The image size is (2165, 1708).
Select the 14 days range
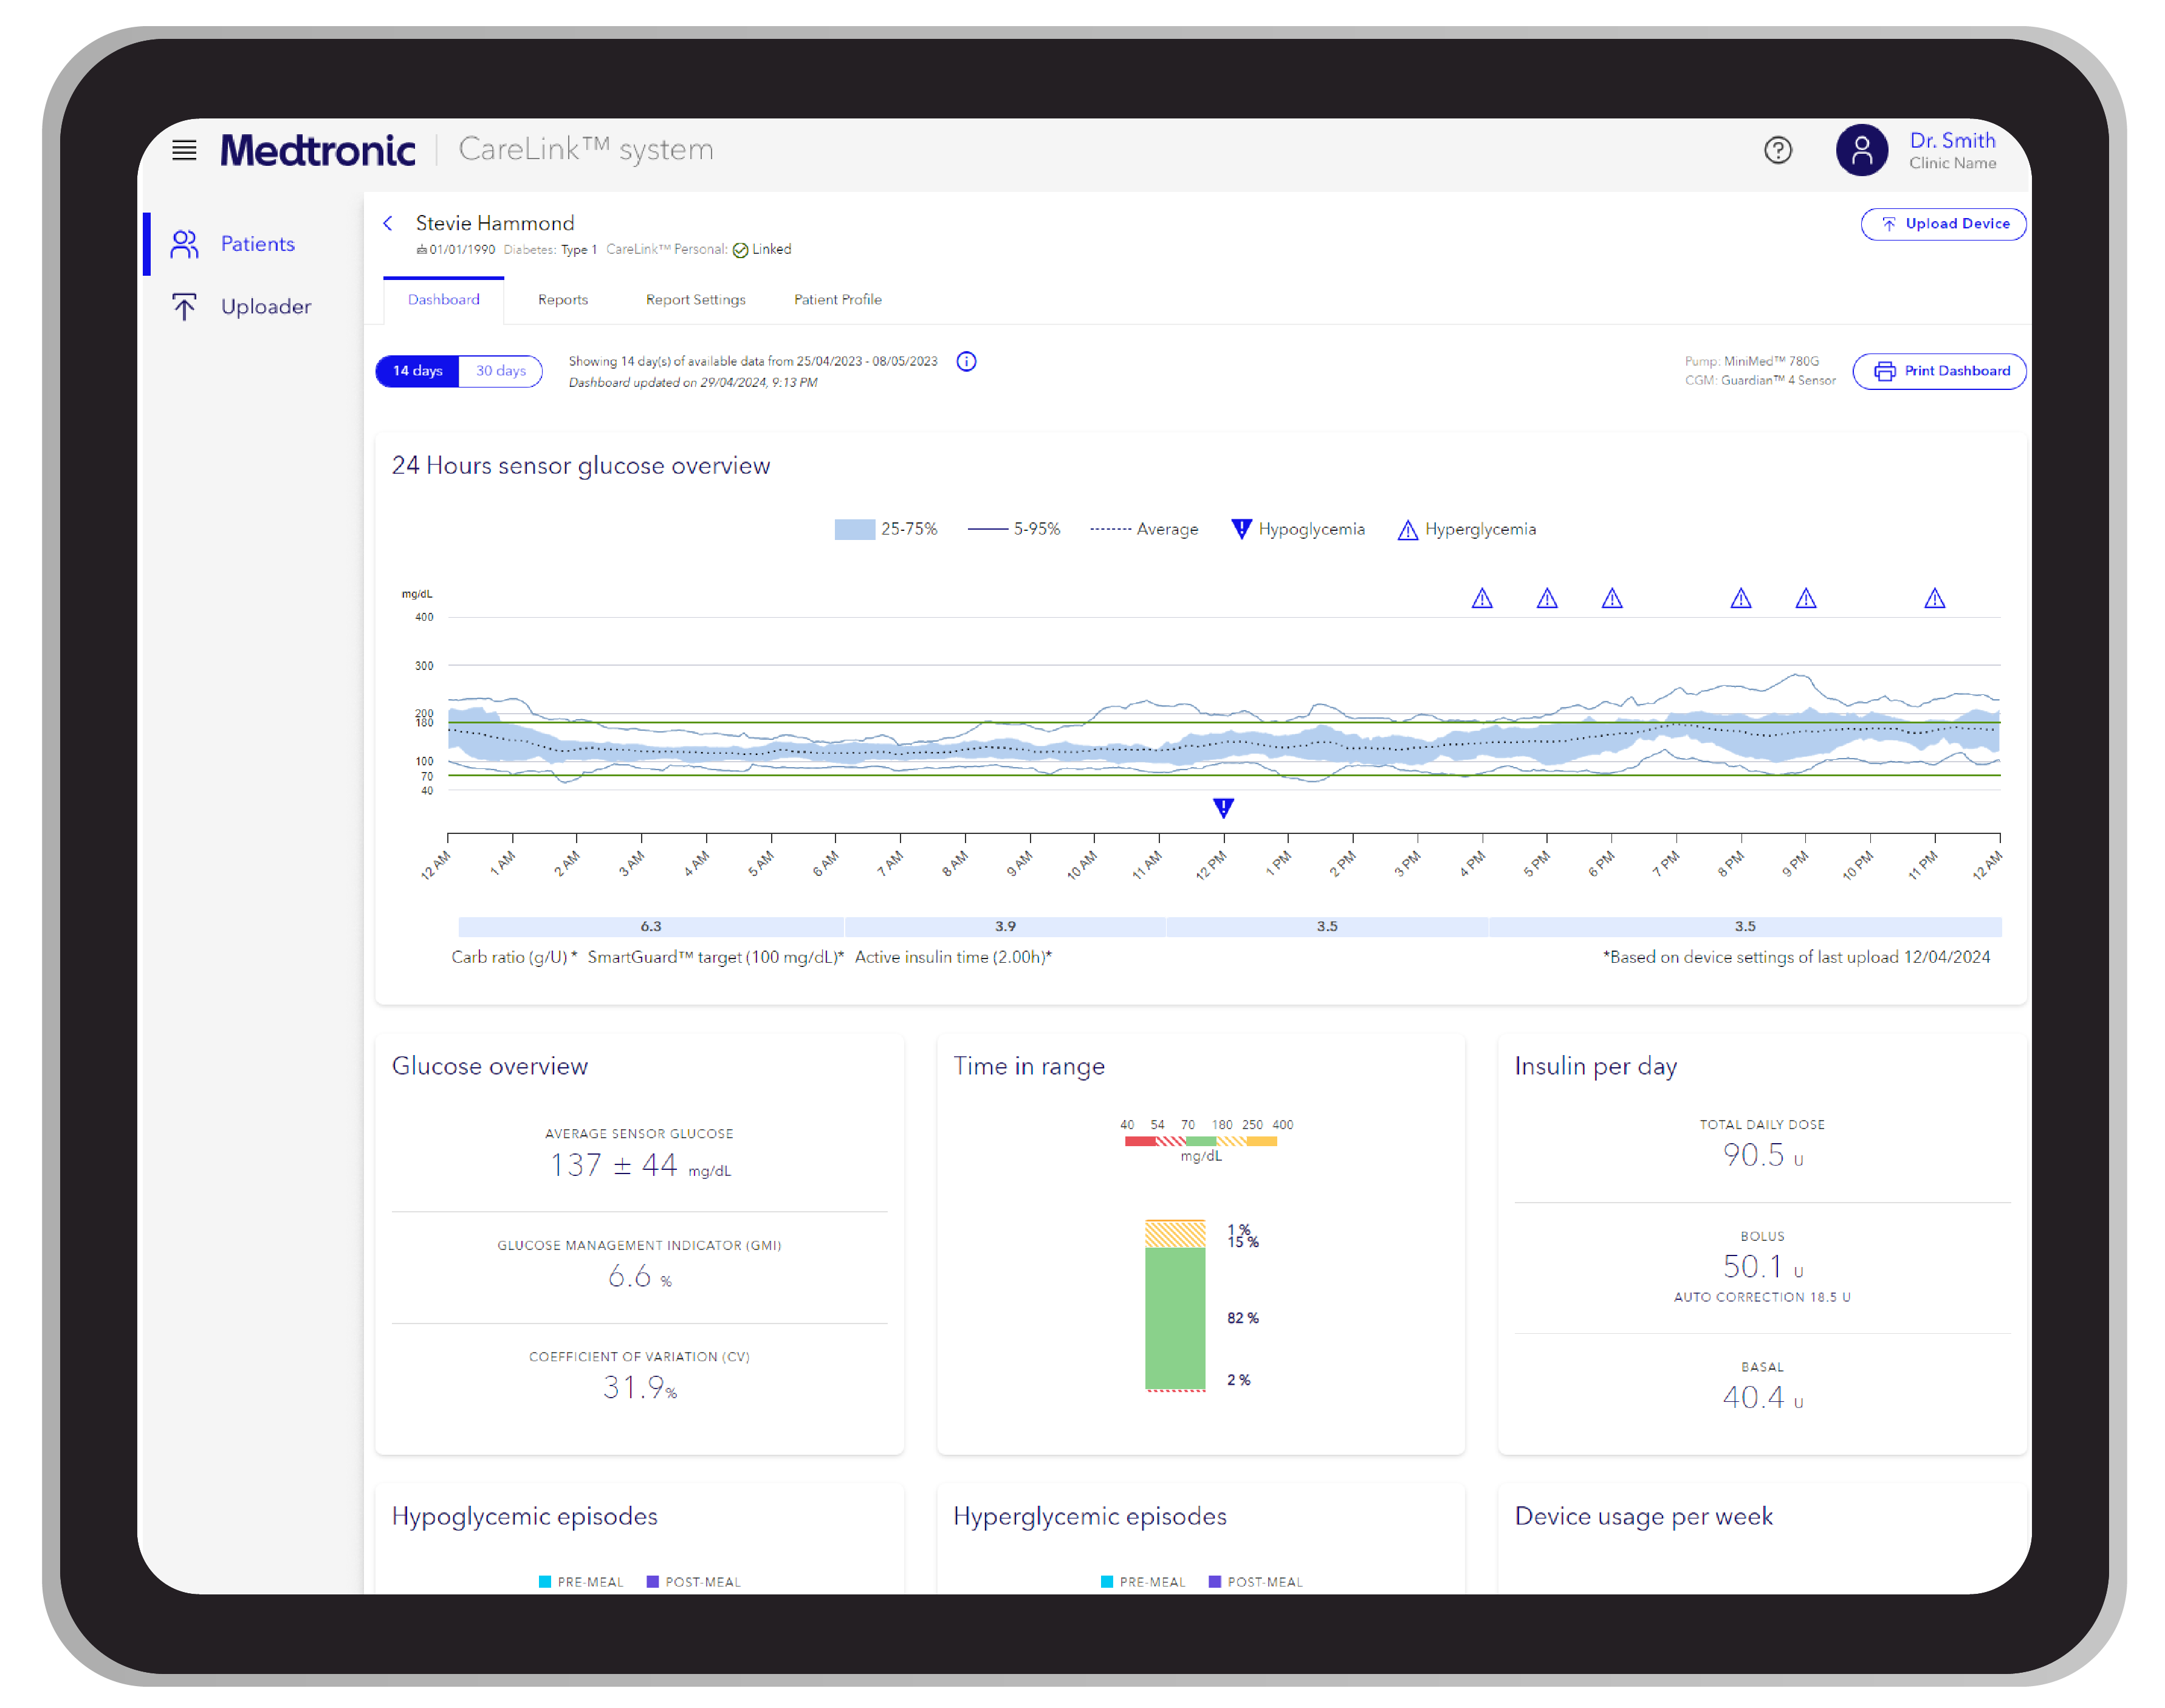[x=417, y=371]
